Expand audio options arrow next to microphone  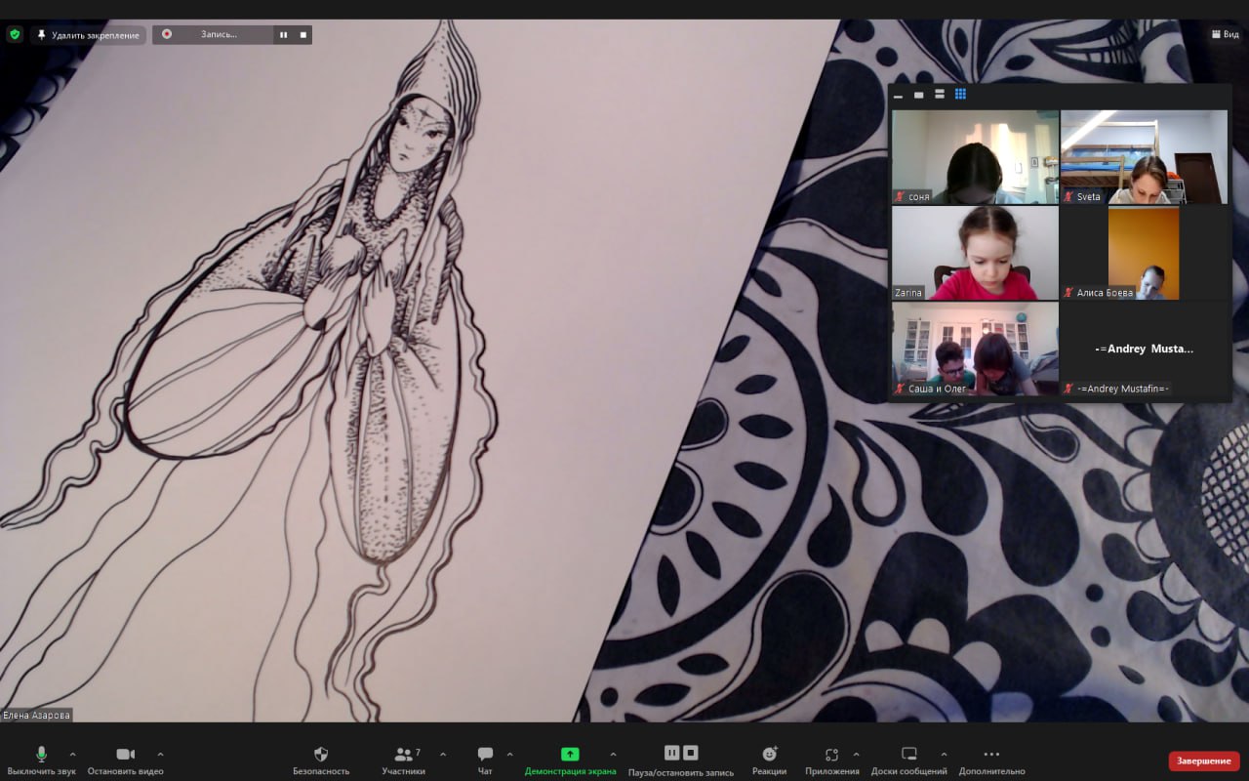click(72, 754)
